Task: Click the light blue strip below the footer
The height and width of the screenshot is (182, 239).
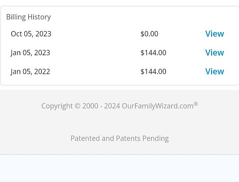Action: [x=119, y=168]
